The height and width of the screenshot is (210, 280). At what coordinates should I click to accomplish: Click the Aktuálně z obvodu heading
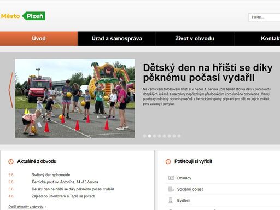pyautogui.click(x=37, y=161)
